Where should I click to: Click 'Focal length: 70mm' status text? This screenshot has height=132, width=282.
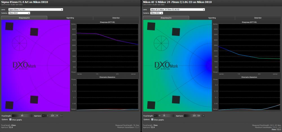tap(150, 125)
